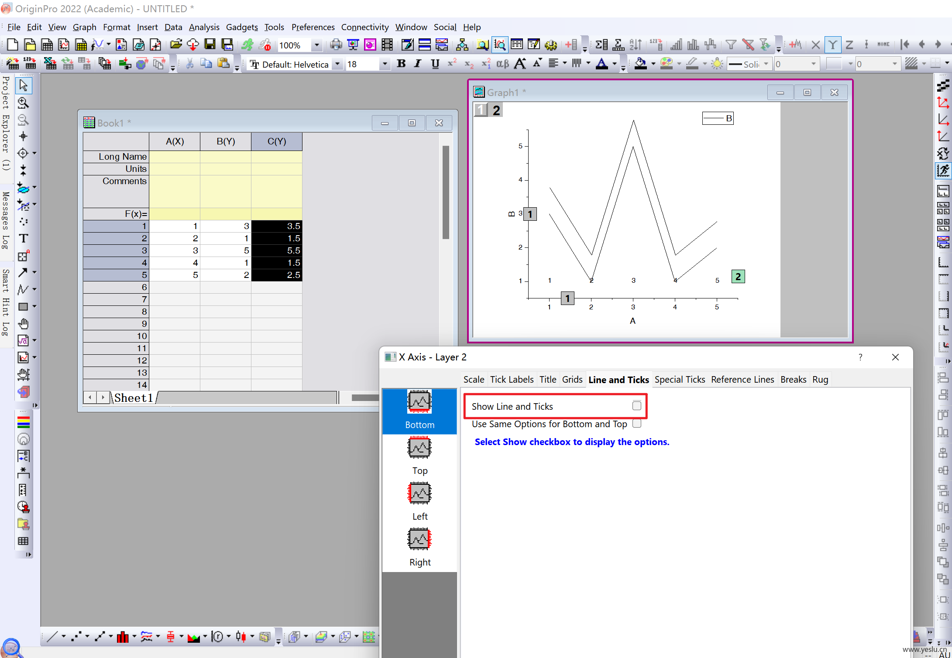The image size is (952, 658).
Task: Open the Analysis menu
Action: coord(204,27)
